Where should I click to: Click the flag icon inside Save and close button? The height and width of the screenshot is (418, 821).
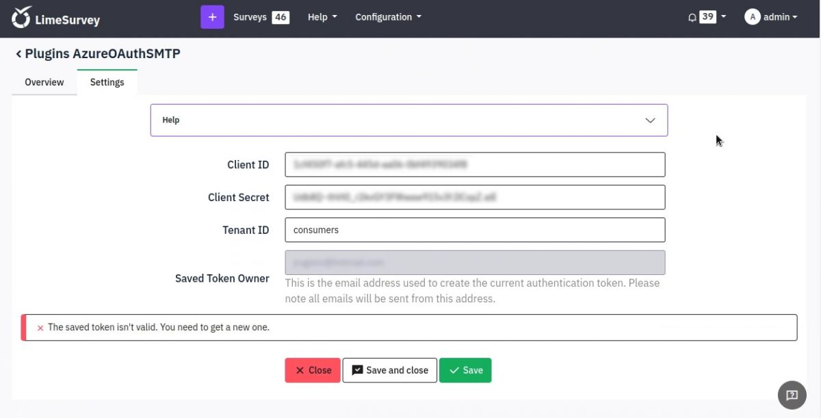tap(356, 370)
